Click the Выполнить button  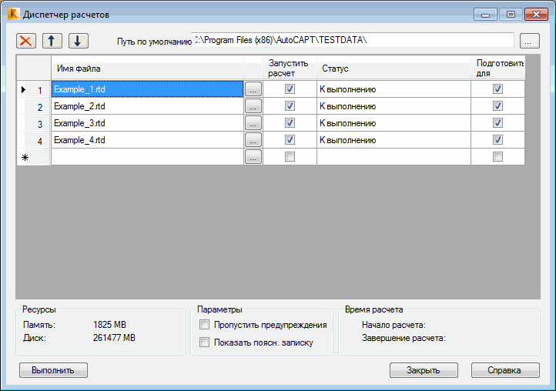point(53,370)
